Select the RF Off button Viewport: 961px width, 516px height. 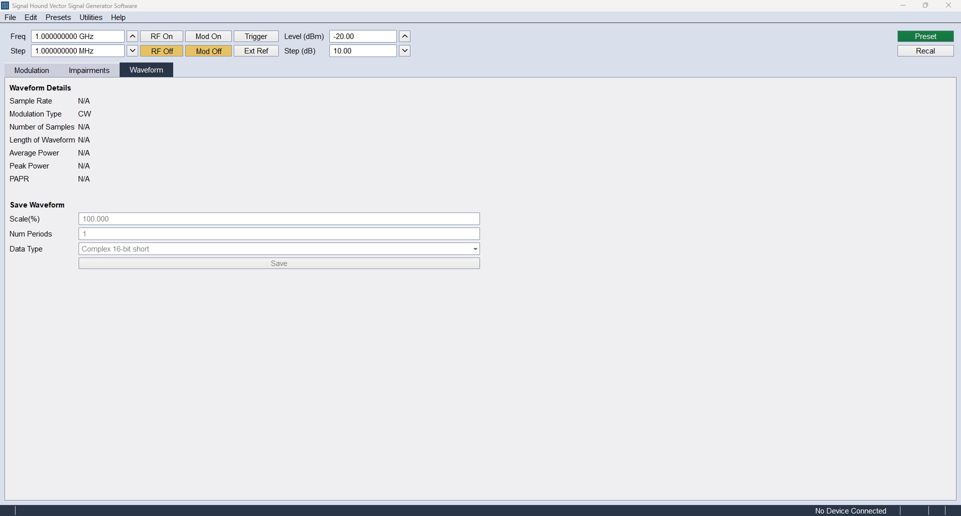[162, 51]
